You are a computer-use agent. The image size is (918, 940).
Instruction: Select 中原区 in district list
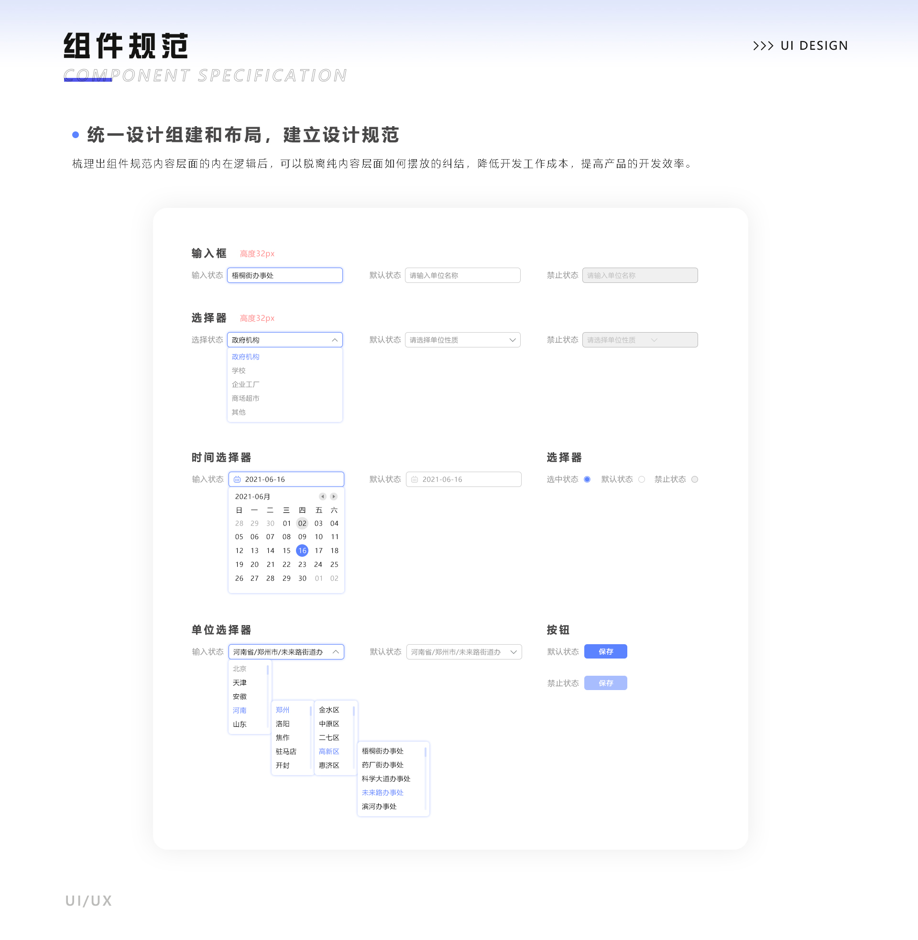[x=329, y=724]
